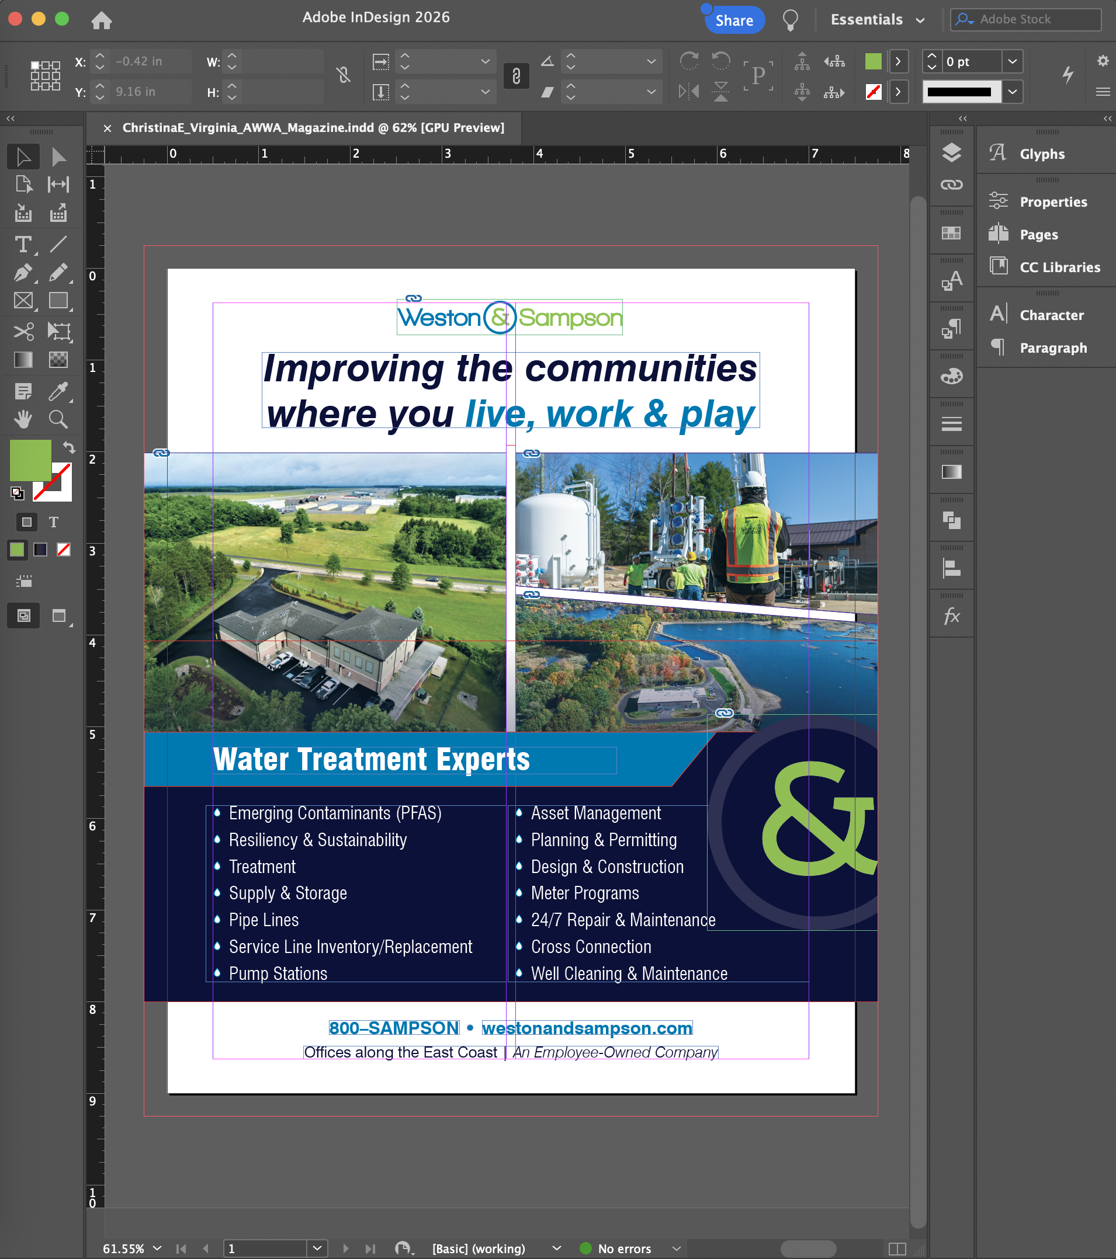Apply None to fill
Screen dimensions: 1116x1259
64,549
